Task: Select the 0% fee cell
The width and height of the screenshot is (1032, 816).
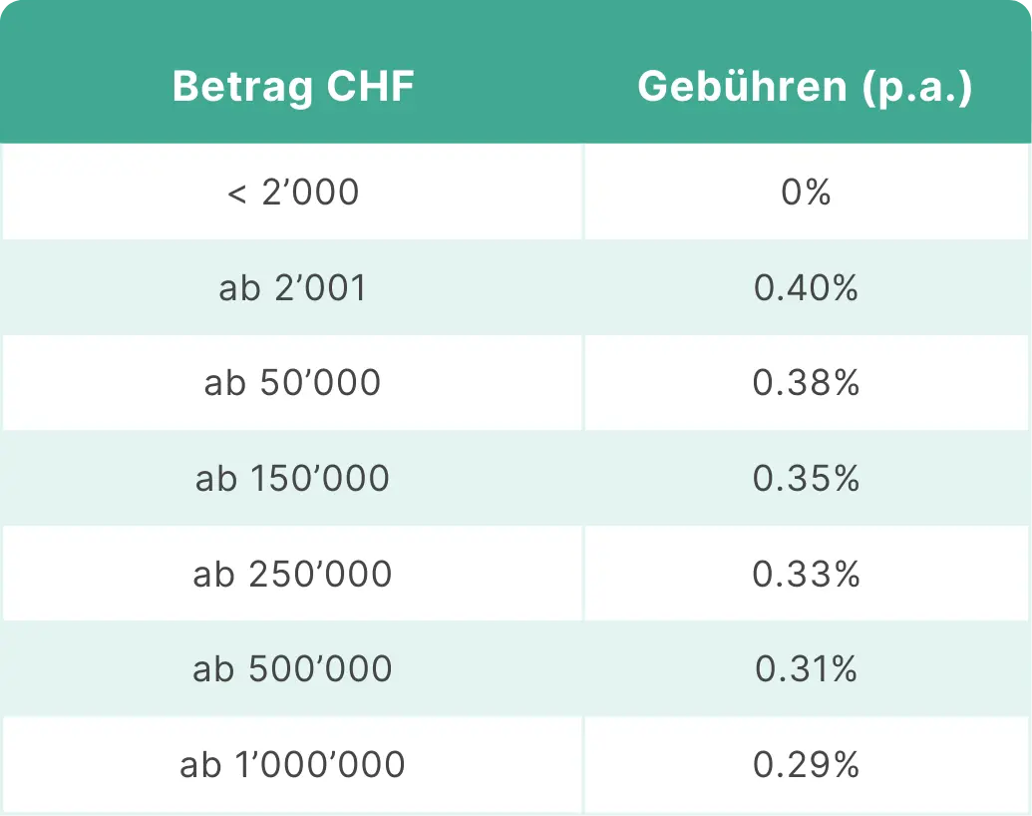Action: 806,192
